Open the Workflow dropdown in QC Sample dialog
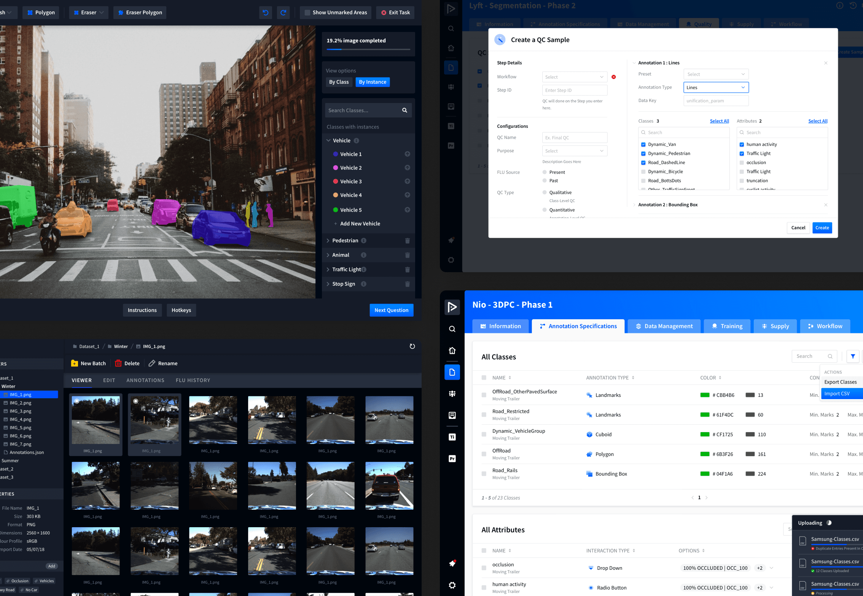 click(575, 77)
